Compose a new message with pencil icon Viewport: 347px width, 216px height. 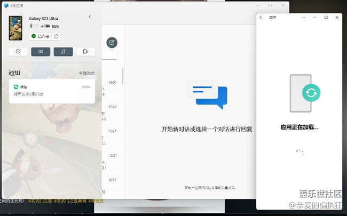pos(112,43)
